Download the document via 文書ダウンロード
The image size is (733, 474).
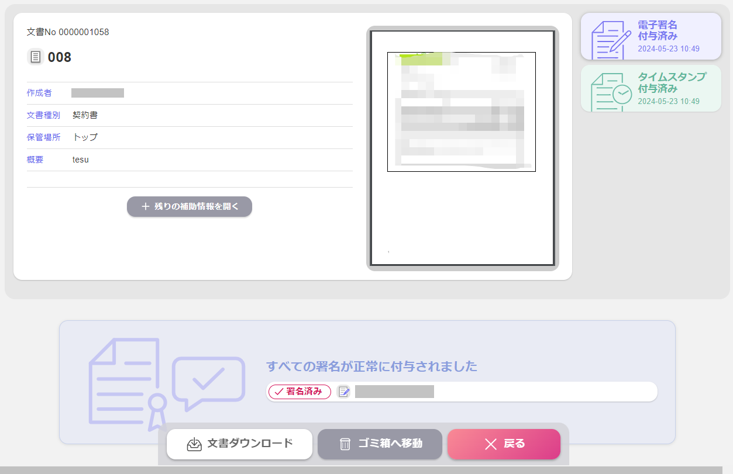[239, 444]
